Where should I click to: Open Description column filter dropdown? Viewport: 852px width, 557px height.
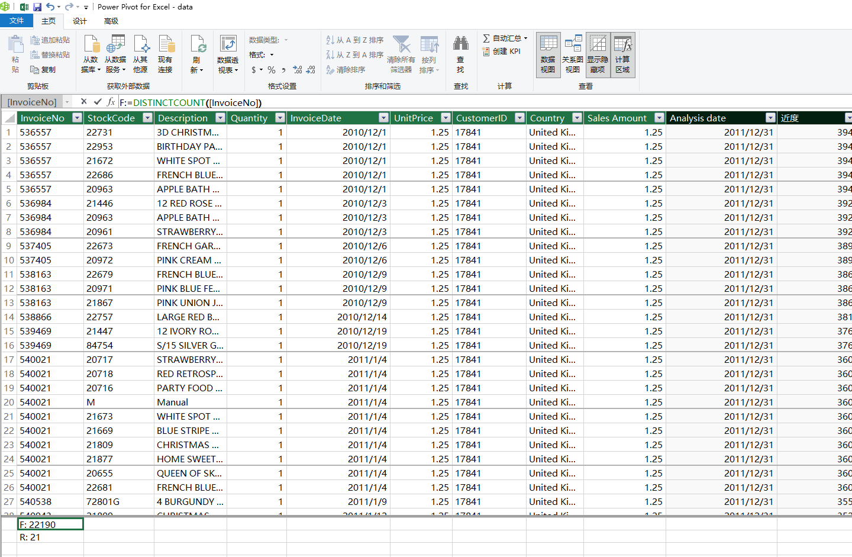[220, 118]
